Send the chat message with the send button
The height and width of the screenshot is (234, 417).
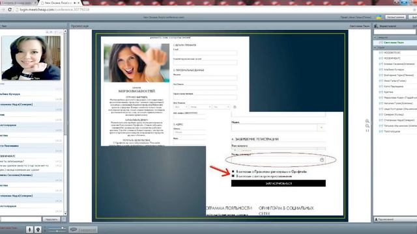pyautogui.click(x=51, y=219)
